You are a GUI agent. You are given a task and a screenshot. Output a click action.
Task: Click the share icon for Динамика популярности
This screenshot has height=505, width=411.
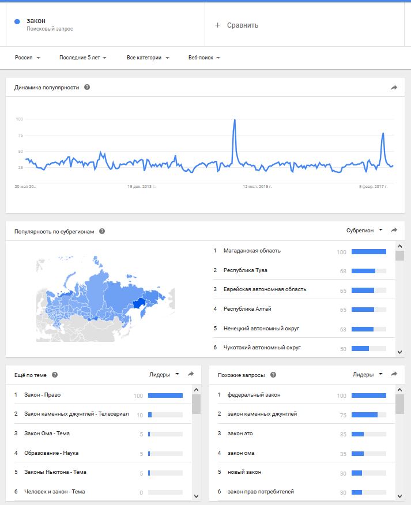pos(394,88)
